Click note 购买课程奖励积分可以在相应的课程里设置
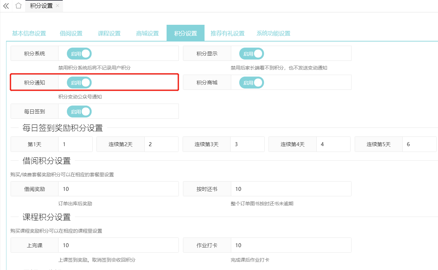The image size is (438, 270). click(x=56, y=231)
